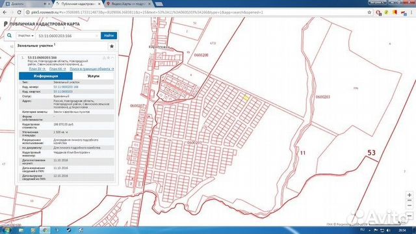Click the 'Найти' button

tap(109, 36)
